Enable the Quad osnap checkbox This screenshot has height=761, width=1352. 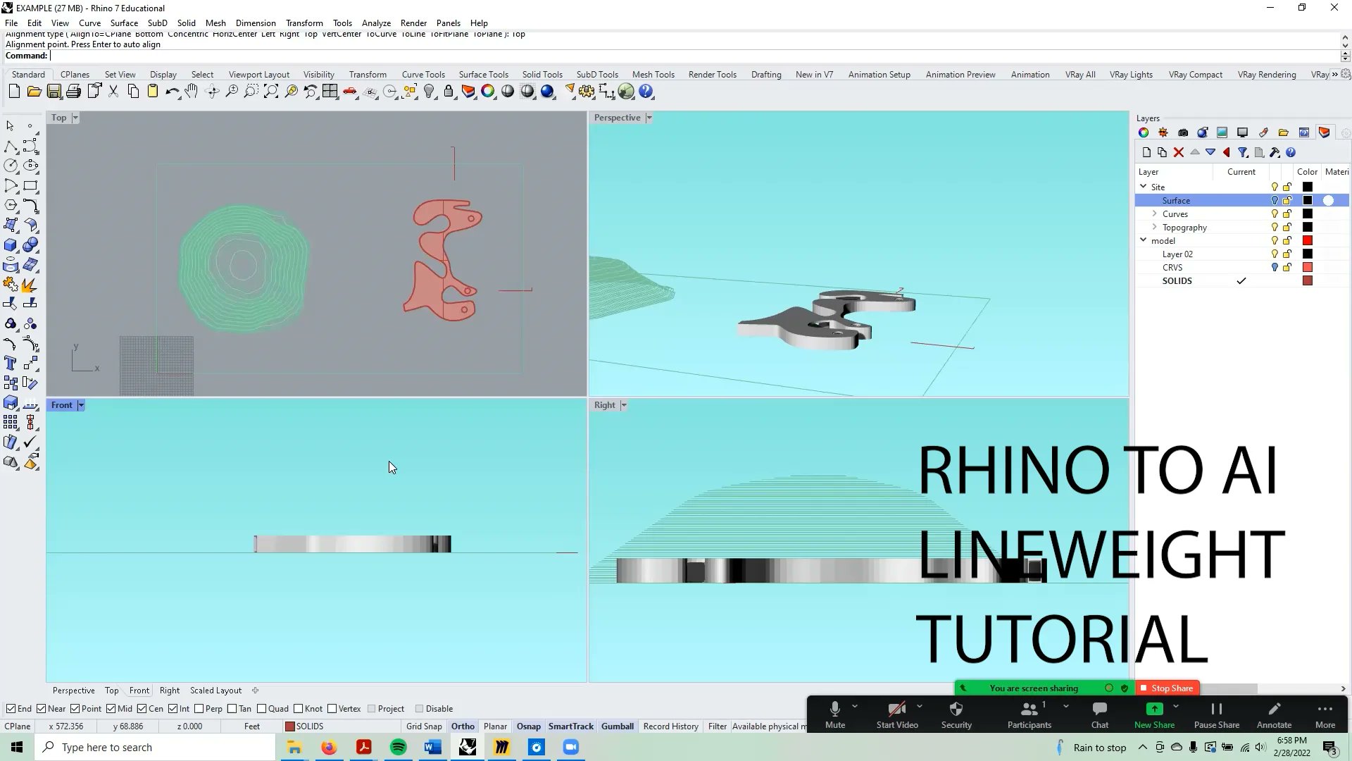(263, 708)
